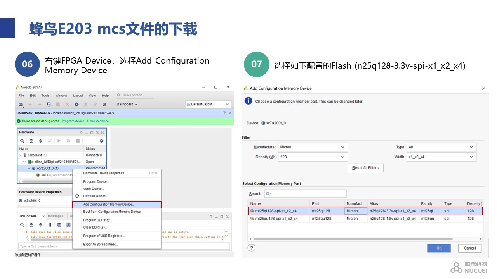Click Reset All Filters button
Viewport: 497px width, 279px height.
[x=365, y=168]
